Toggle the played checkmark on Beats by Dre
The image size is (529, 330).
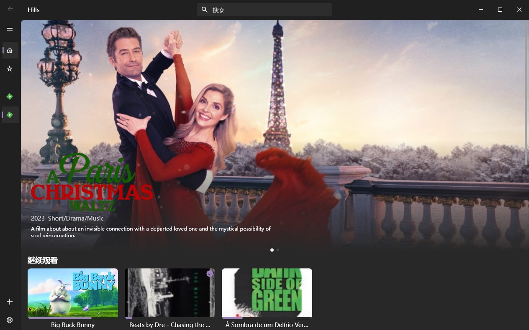[x=209, y=274]
